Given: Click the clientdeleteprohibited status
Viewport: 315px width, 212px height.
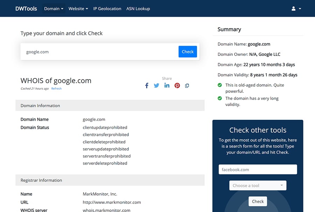Looking at the screenshot, I should pyautogui.click(x=104, y=142).
